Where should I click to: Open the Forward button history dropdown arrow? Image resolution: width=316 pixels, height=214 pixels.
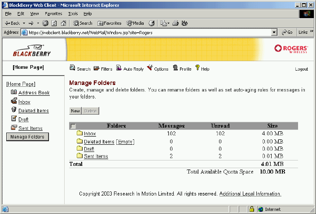pos(38,23)
